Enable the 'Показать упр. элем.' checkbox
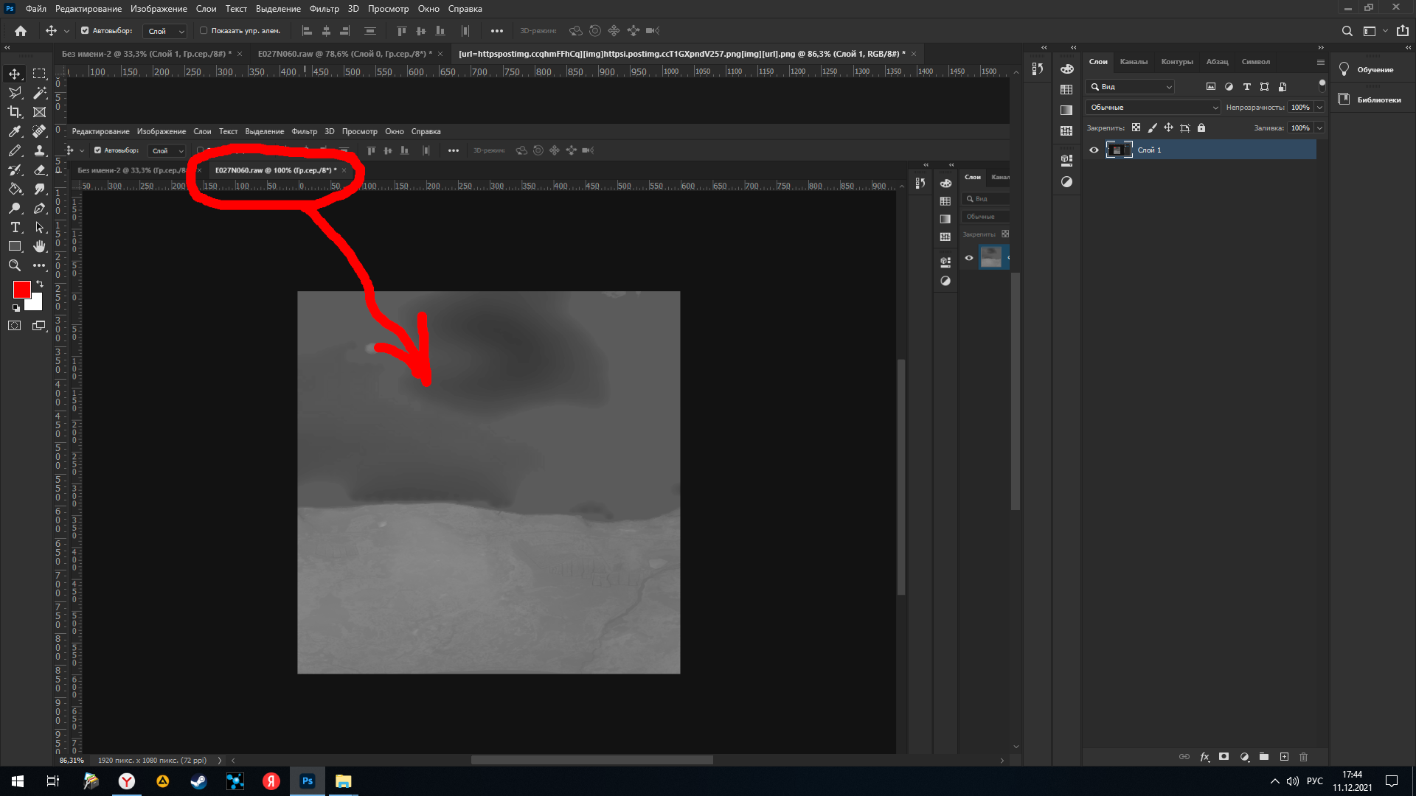 coord(204,31)
